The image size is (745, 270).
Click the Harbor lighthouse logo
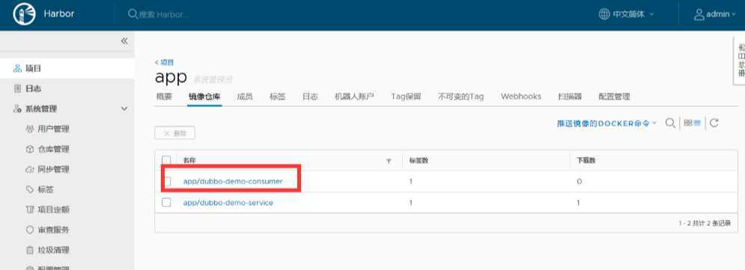[24, 13]
